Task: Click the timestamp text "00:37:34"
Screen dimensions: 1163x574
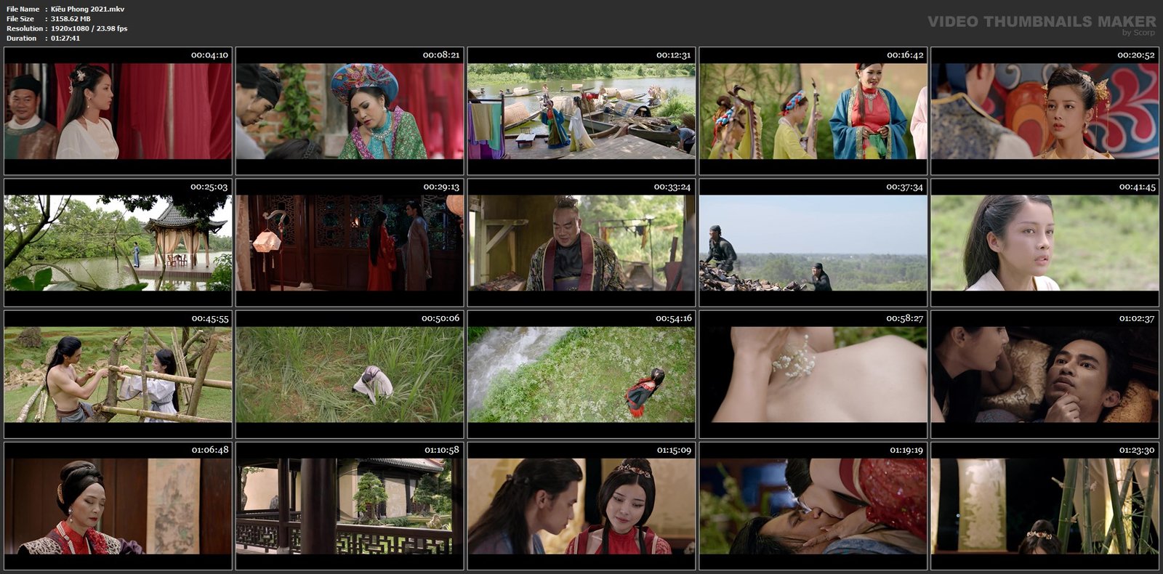Action: pyautogui.click(x=905, y=187)
